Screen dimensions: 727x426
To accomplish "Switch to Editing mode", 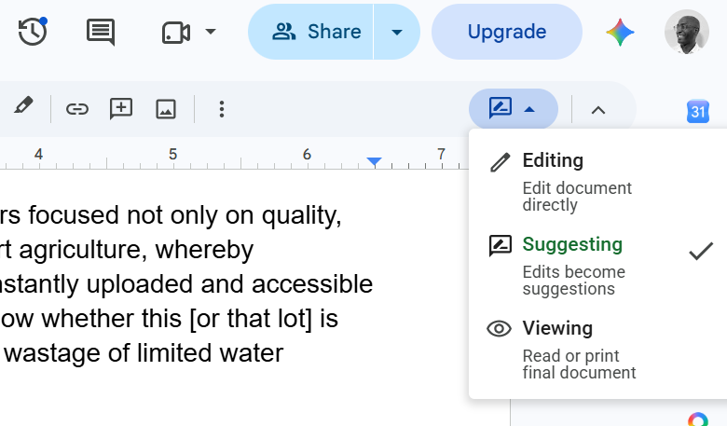I will coord(598,181).
